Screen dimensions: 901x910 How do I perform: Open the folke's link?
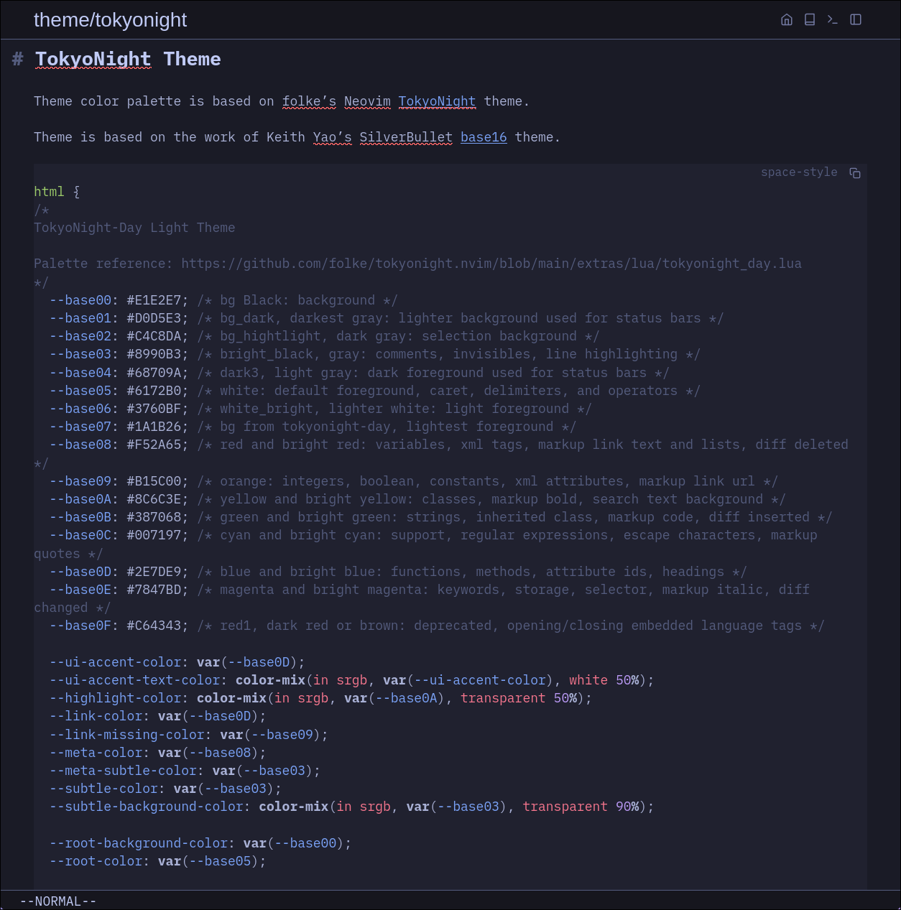coord(309,101)
